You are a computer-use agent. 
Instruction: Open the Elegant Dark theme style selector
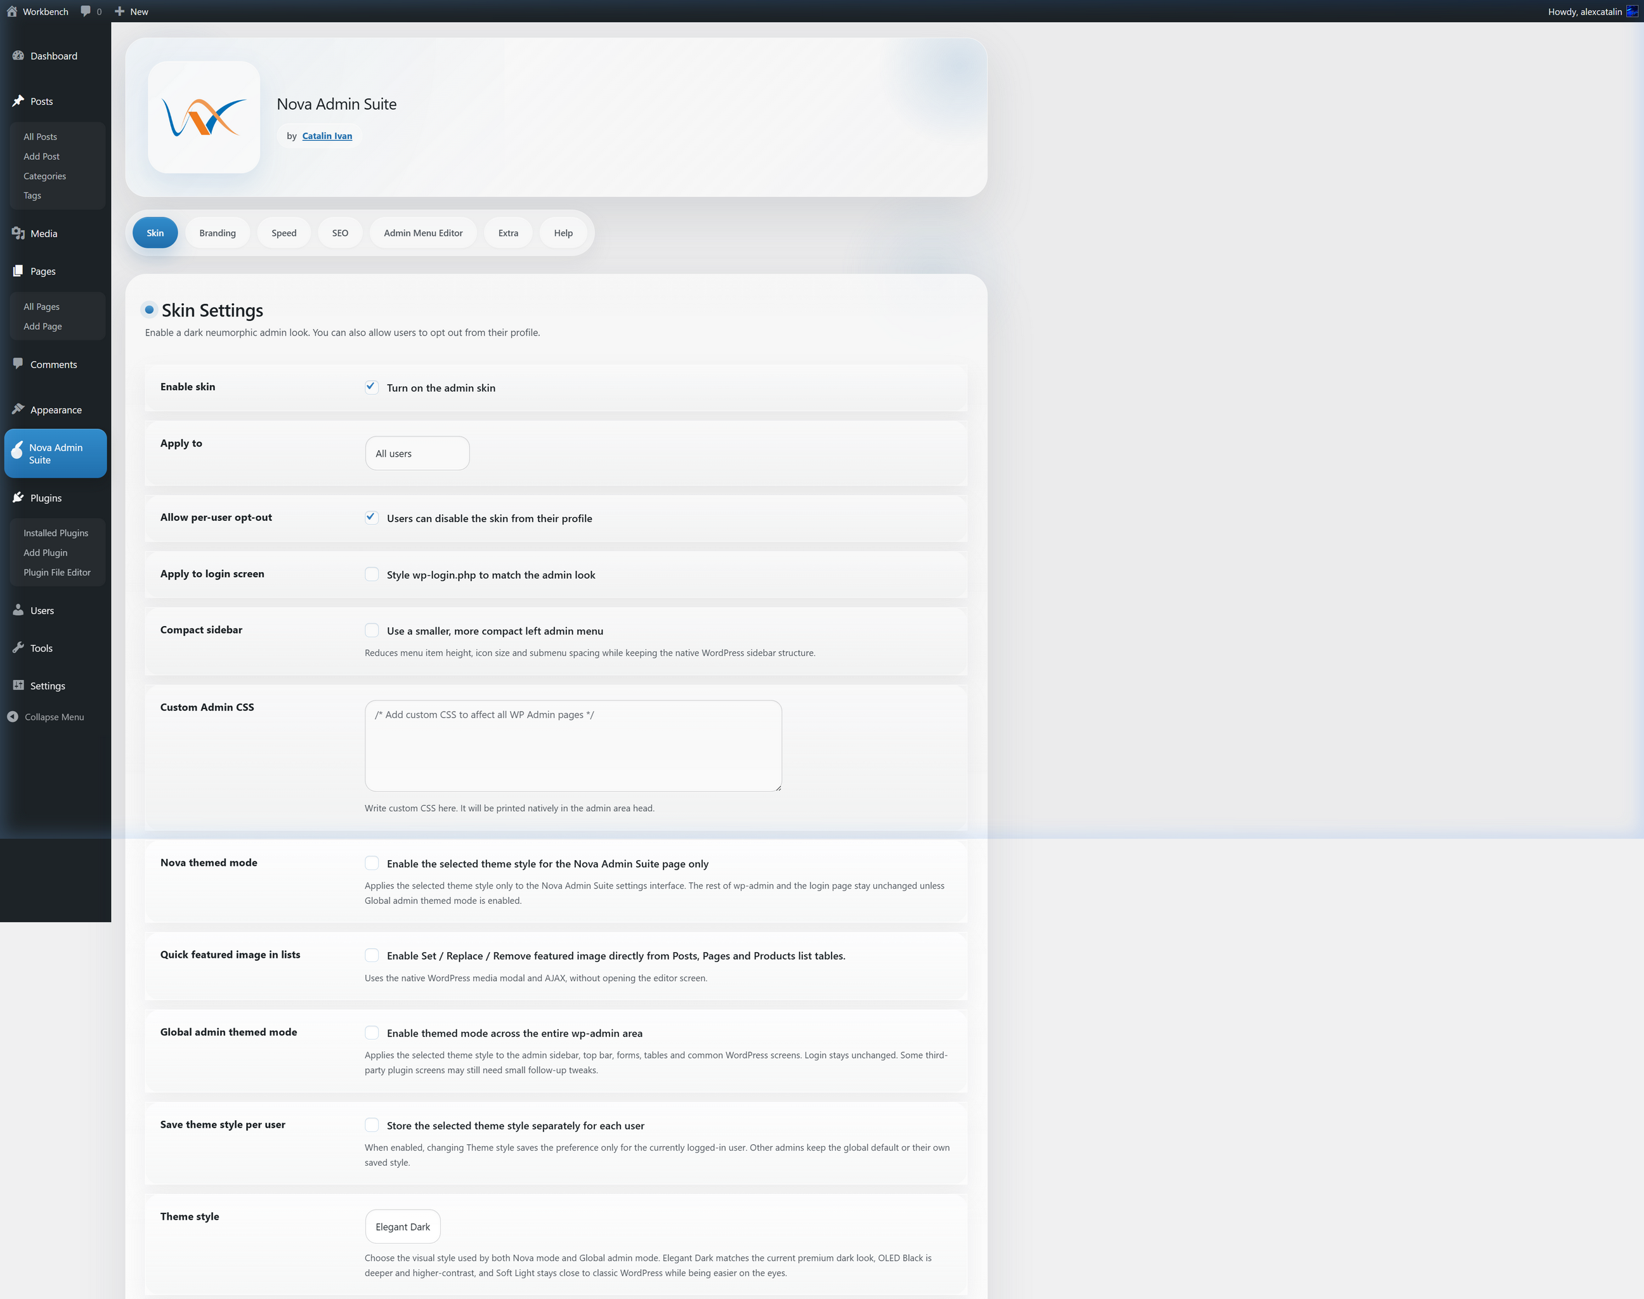[x=402, y=1226]
